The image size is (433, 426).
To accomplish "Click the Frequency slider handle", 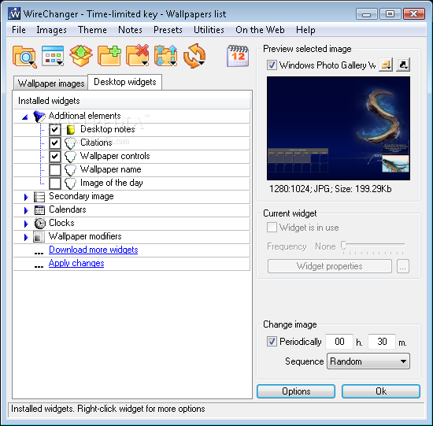I will click(343, 245).
